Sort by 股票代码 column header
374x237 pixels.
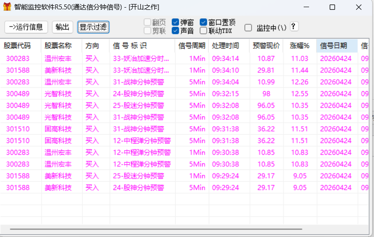click(21, 46)
